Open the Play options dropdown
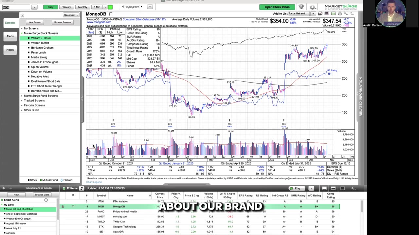 point(311,188)
